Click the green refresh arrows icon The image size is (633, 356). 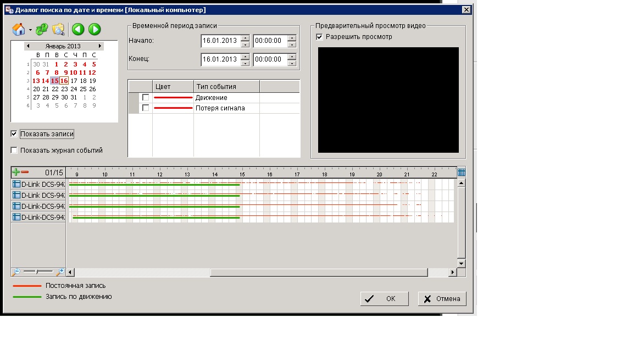click(x=42, y=30)
